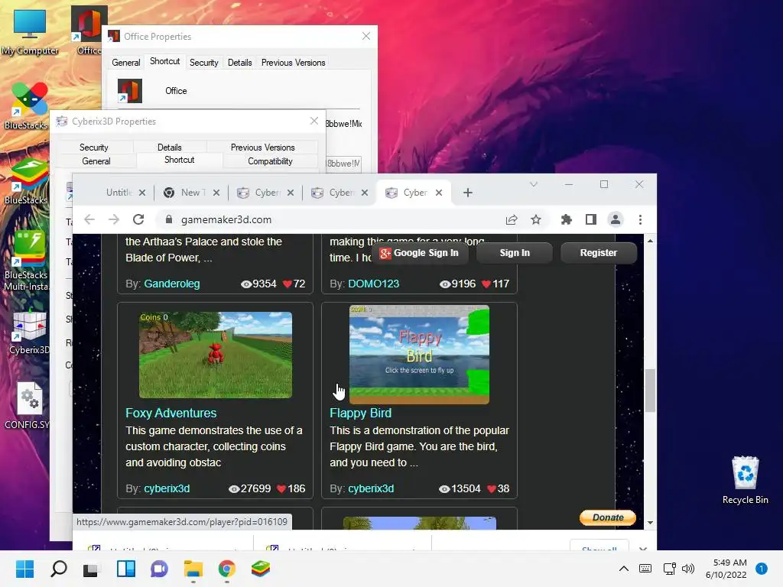Open tab search chevron in Chrome
783x587 pixels.
[533, 185]
